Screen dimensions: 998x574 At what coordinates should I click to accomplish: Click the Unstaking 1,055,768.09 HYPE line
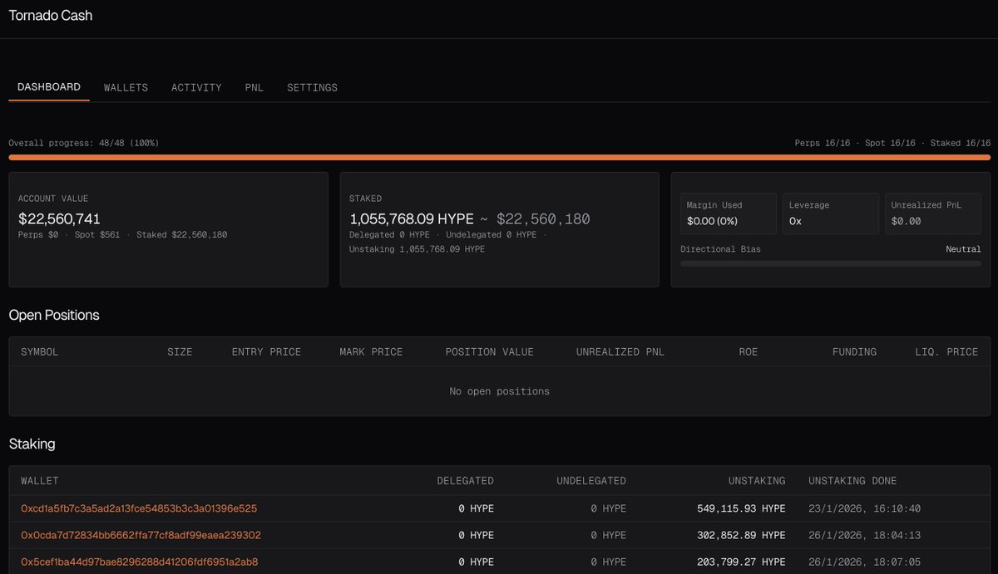417,249
